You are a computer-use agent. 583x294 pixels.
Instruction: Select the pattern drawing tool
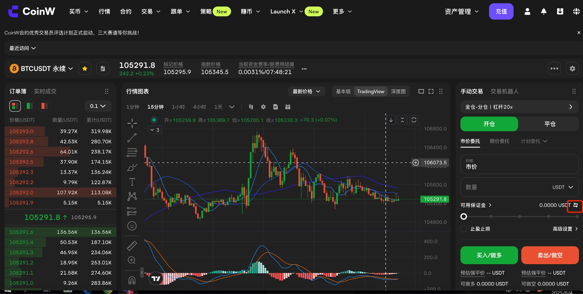(x=132, y=196)
